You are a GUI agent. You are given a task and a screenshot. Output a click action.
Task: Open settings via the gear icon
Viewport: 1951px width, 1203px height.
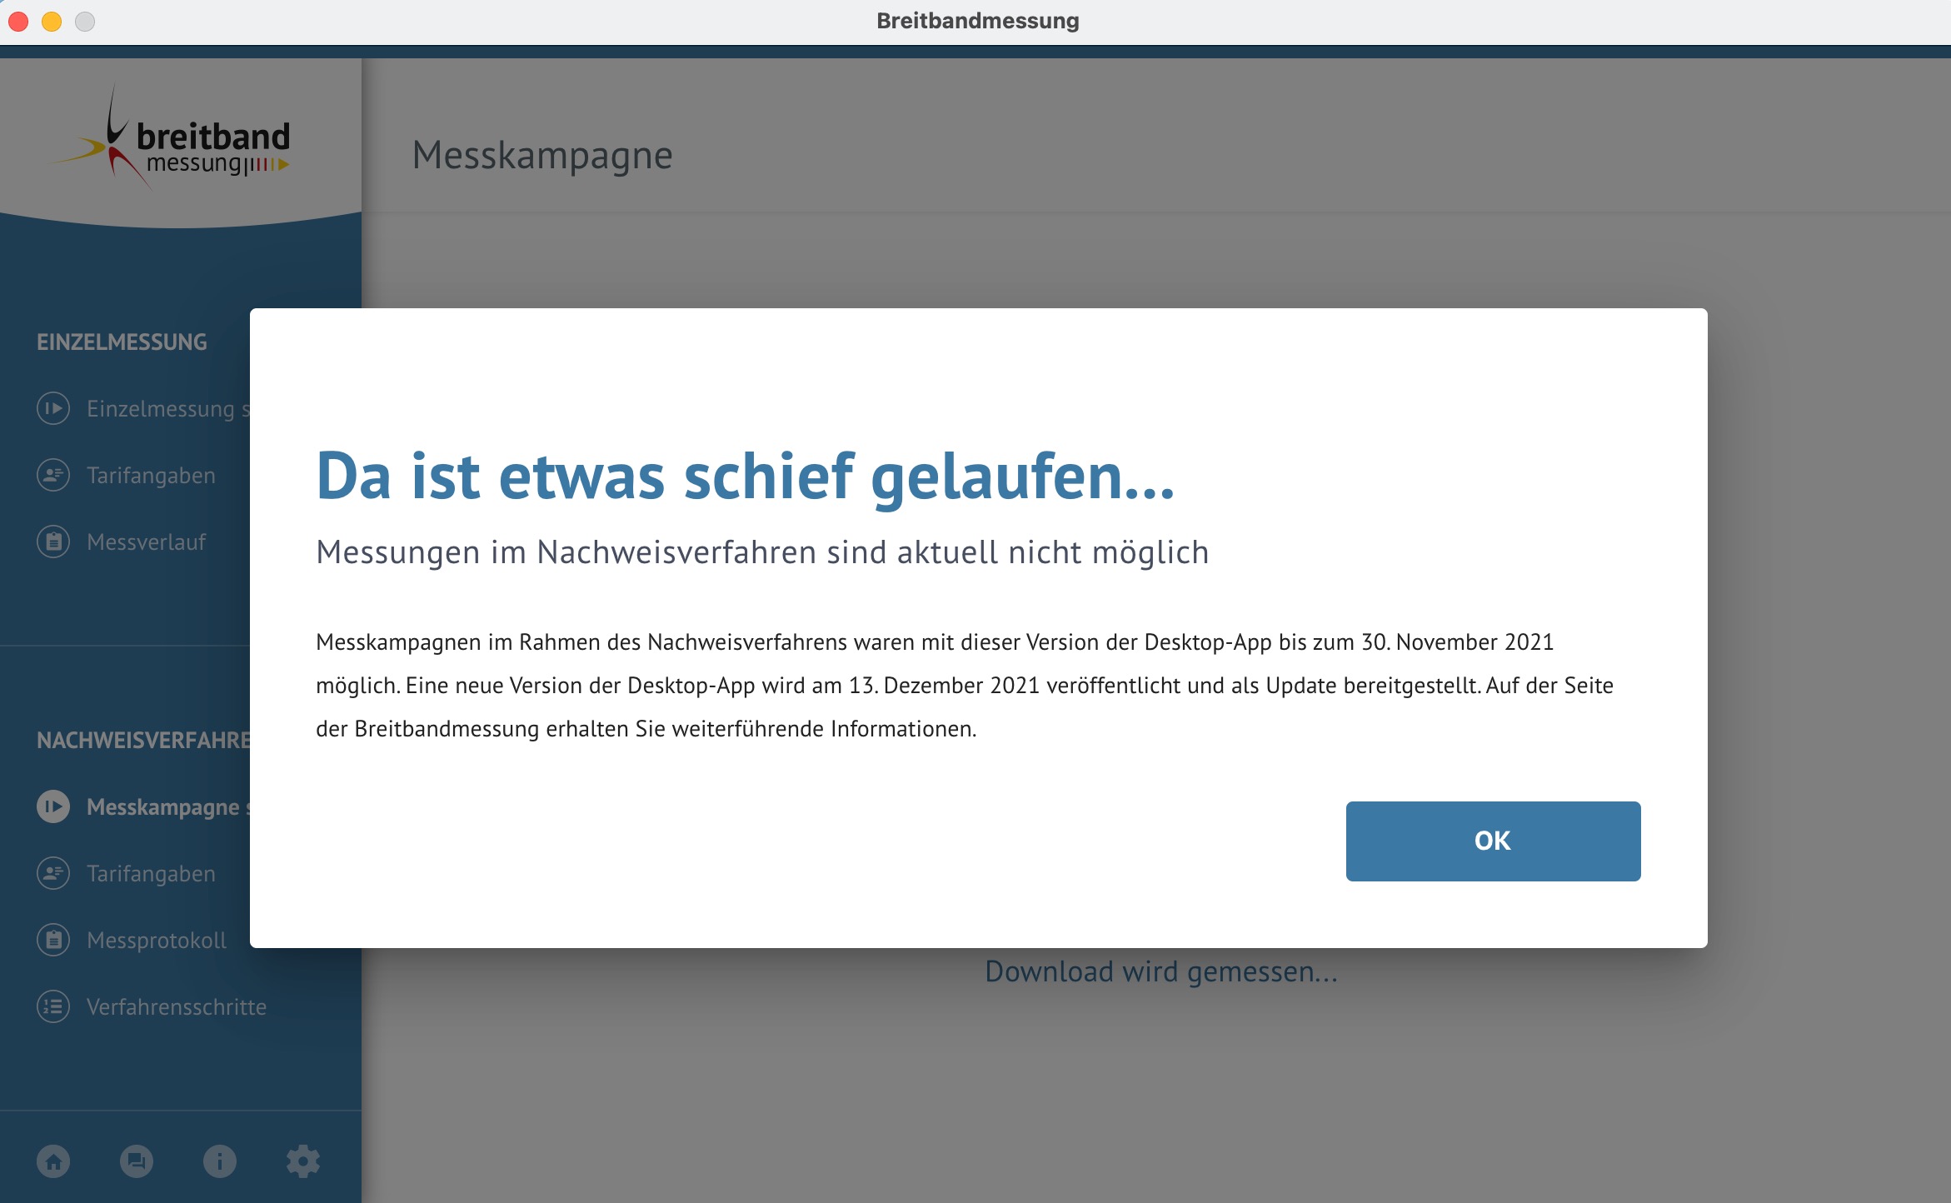303,1161
